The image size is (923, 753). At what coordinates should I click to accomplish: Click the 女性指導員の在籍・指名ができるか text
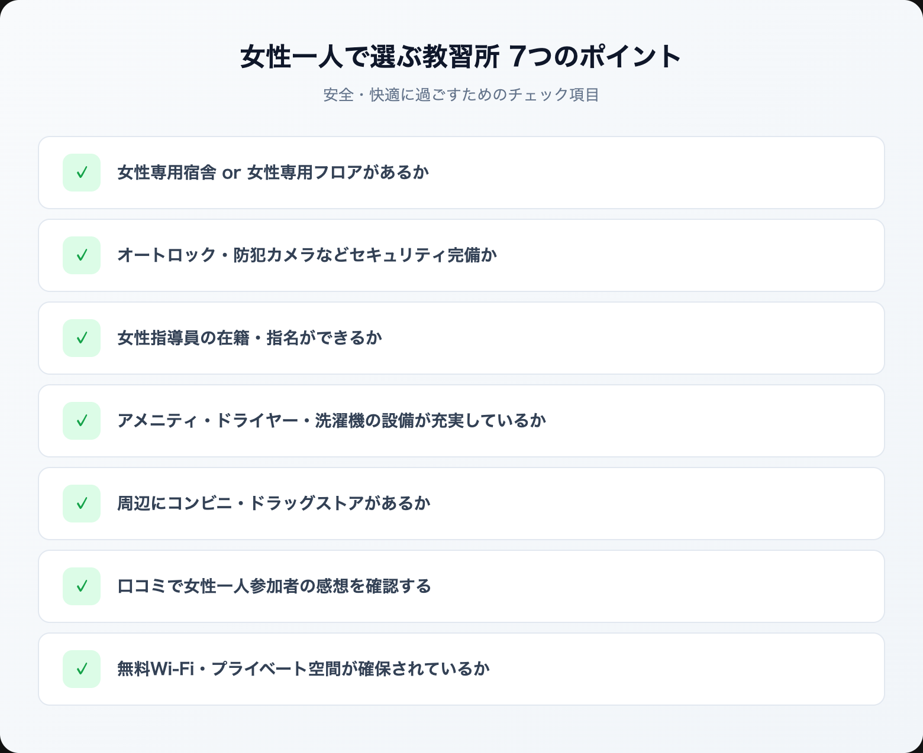[x=249, y=338]
